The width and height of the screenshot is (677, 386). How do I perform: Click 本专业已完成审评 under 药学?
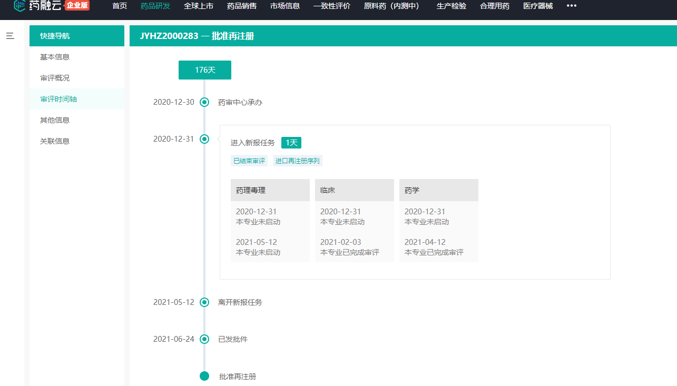(x=434, y=252)
